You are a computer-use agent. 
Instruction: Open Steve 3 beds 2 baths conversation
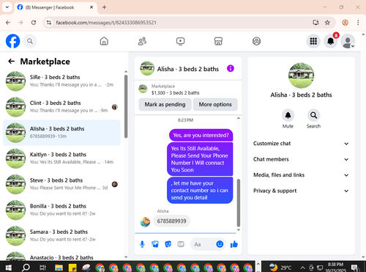(x=61, y=184)
